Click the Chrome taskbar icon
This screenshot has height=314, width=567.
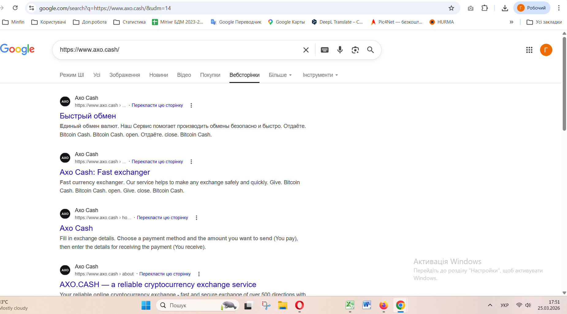(x=400, y=305)
